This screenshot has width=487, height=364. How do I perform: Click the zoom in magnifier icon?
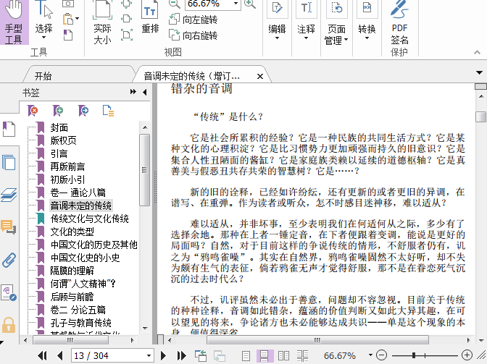250,4
